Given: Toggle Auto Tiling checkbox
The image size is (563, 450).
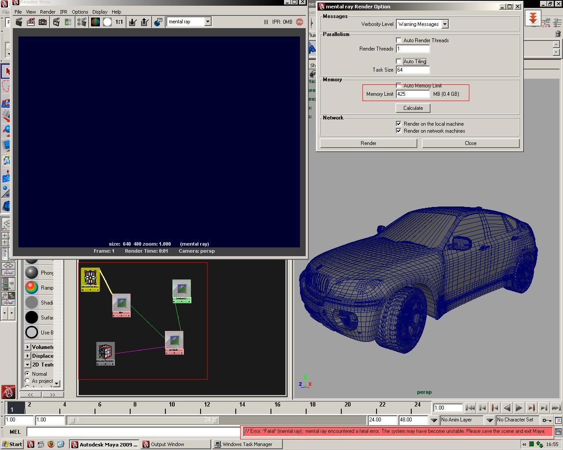Looking at the screenshot, I should (398, 61).
